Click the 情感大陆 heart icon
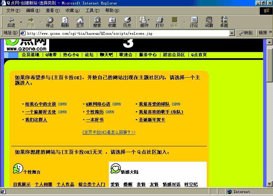The image size is (273, 196). pos(116,168)
